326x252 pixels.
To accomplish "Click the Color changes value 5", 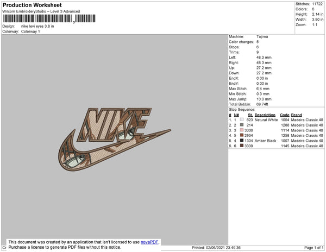I will pos(258,42).
